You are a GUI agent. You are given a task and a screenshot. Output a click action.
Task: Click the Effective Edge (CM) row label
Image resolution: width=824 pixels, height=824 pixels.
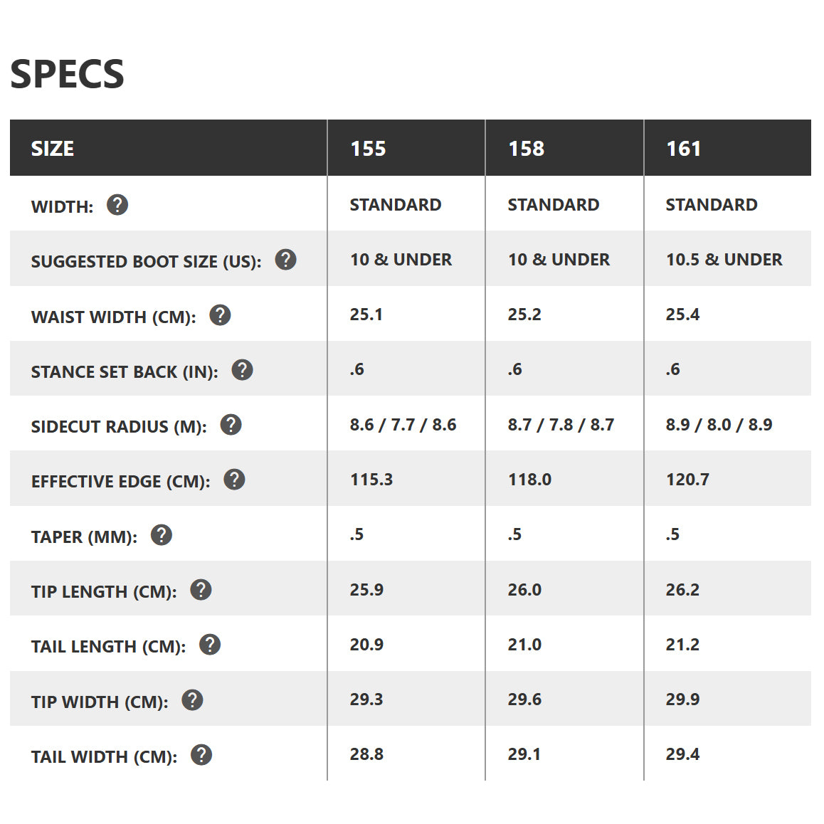(x=120, y=482)
